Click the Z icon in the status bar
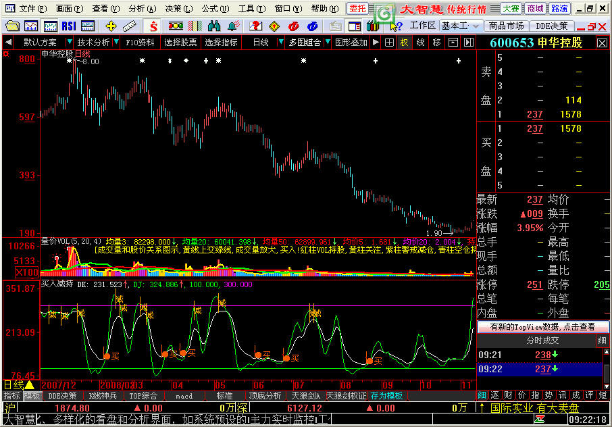 click(540, 419)
